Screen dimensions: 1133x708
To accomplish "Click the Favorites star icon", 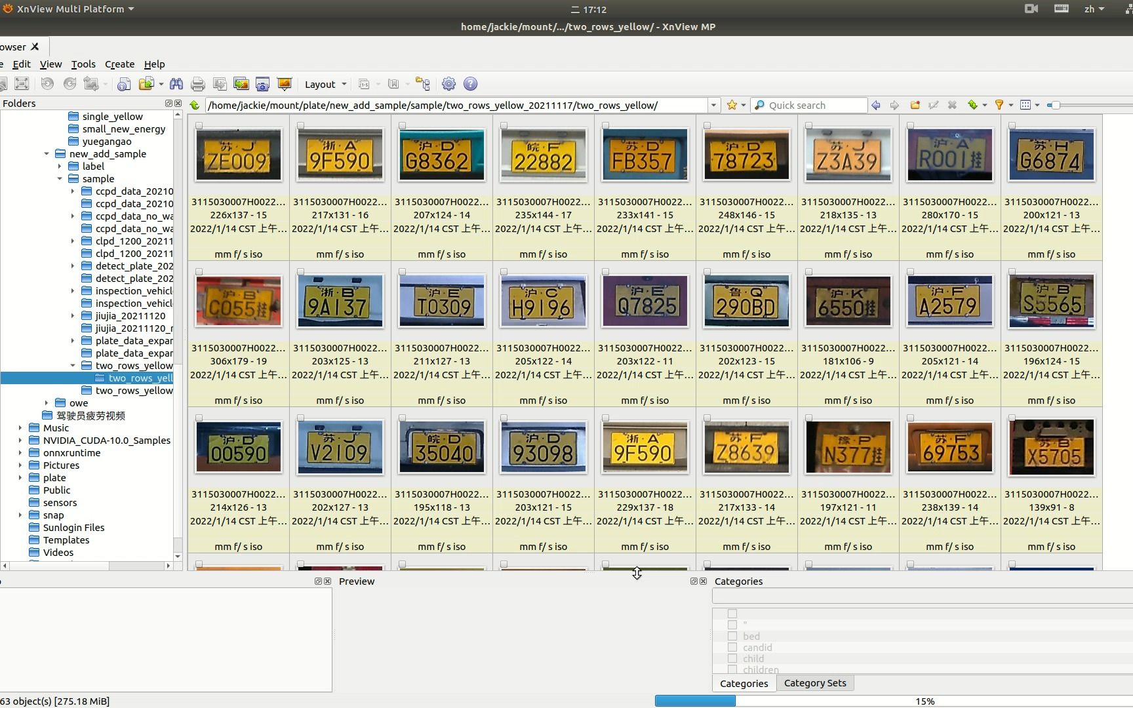I will [732, 105].
